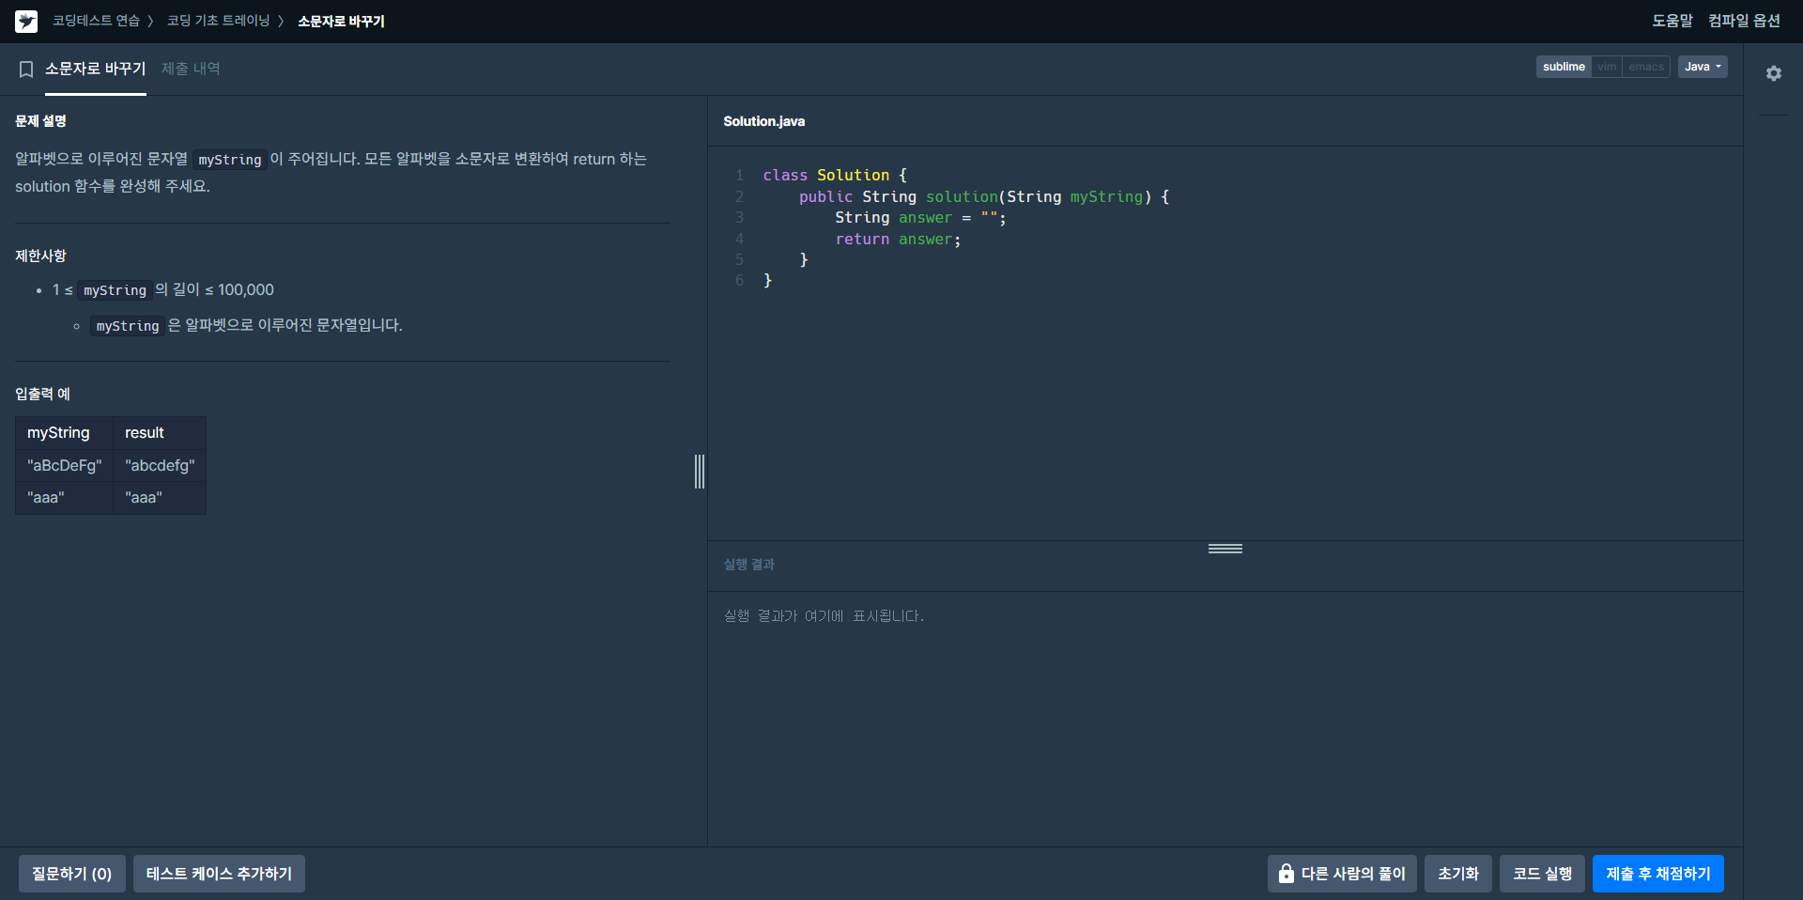Screen dimensions: 1803x900
Task: Click the 초기화 reset button
Action: click(x=1458, y=874)
